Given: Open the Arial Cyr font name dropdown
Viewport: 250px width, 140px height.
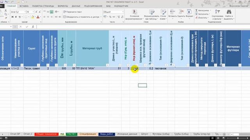Looking at the screenshot, I should point(25,12).
